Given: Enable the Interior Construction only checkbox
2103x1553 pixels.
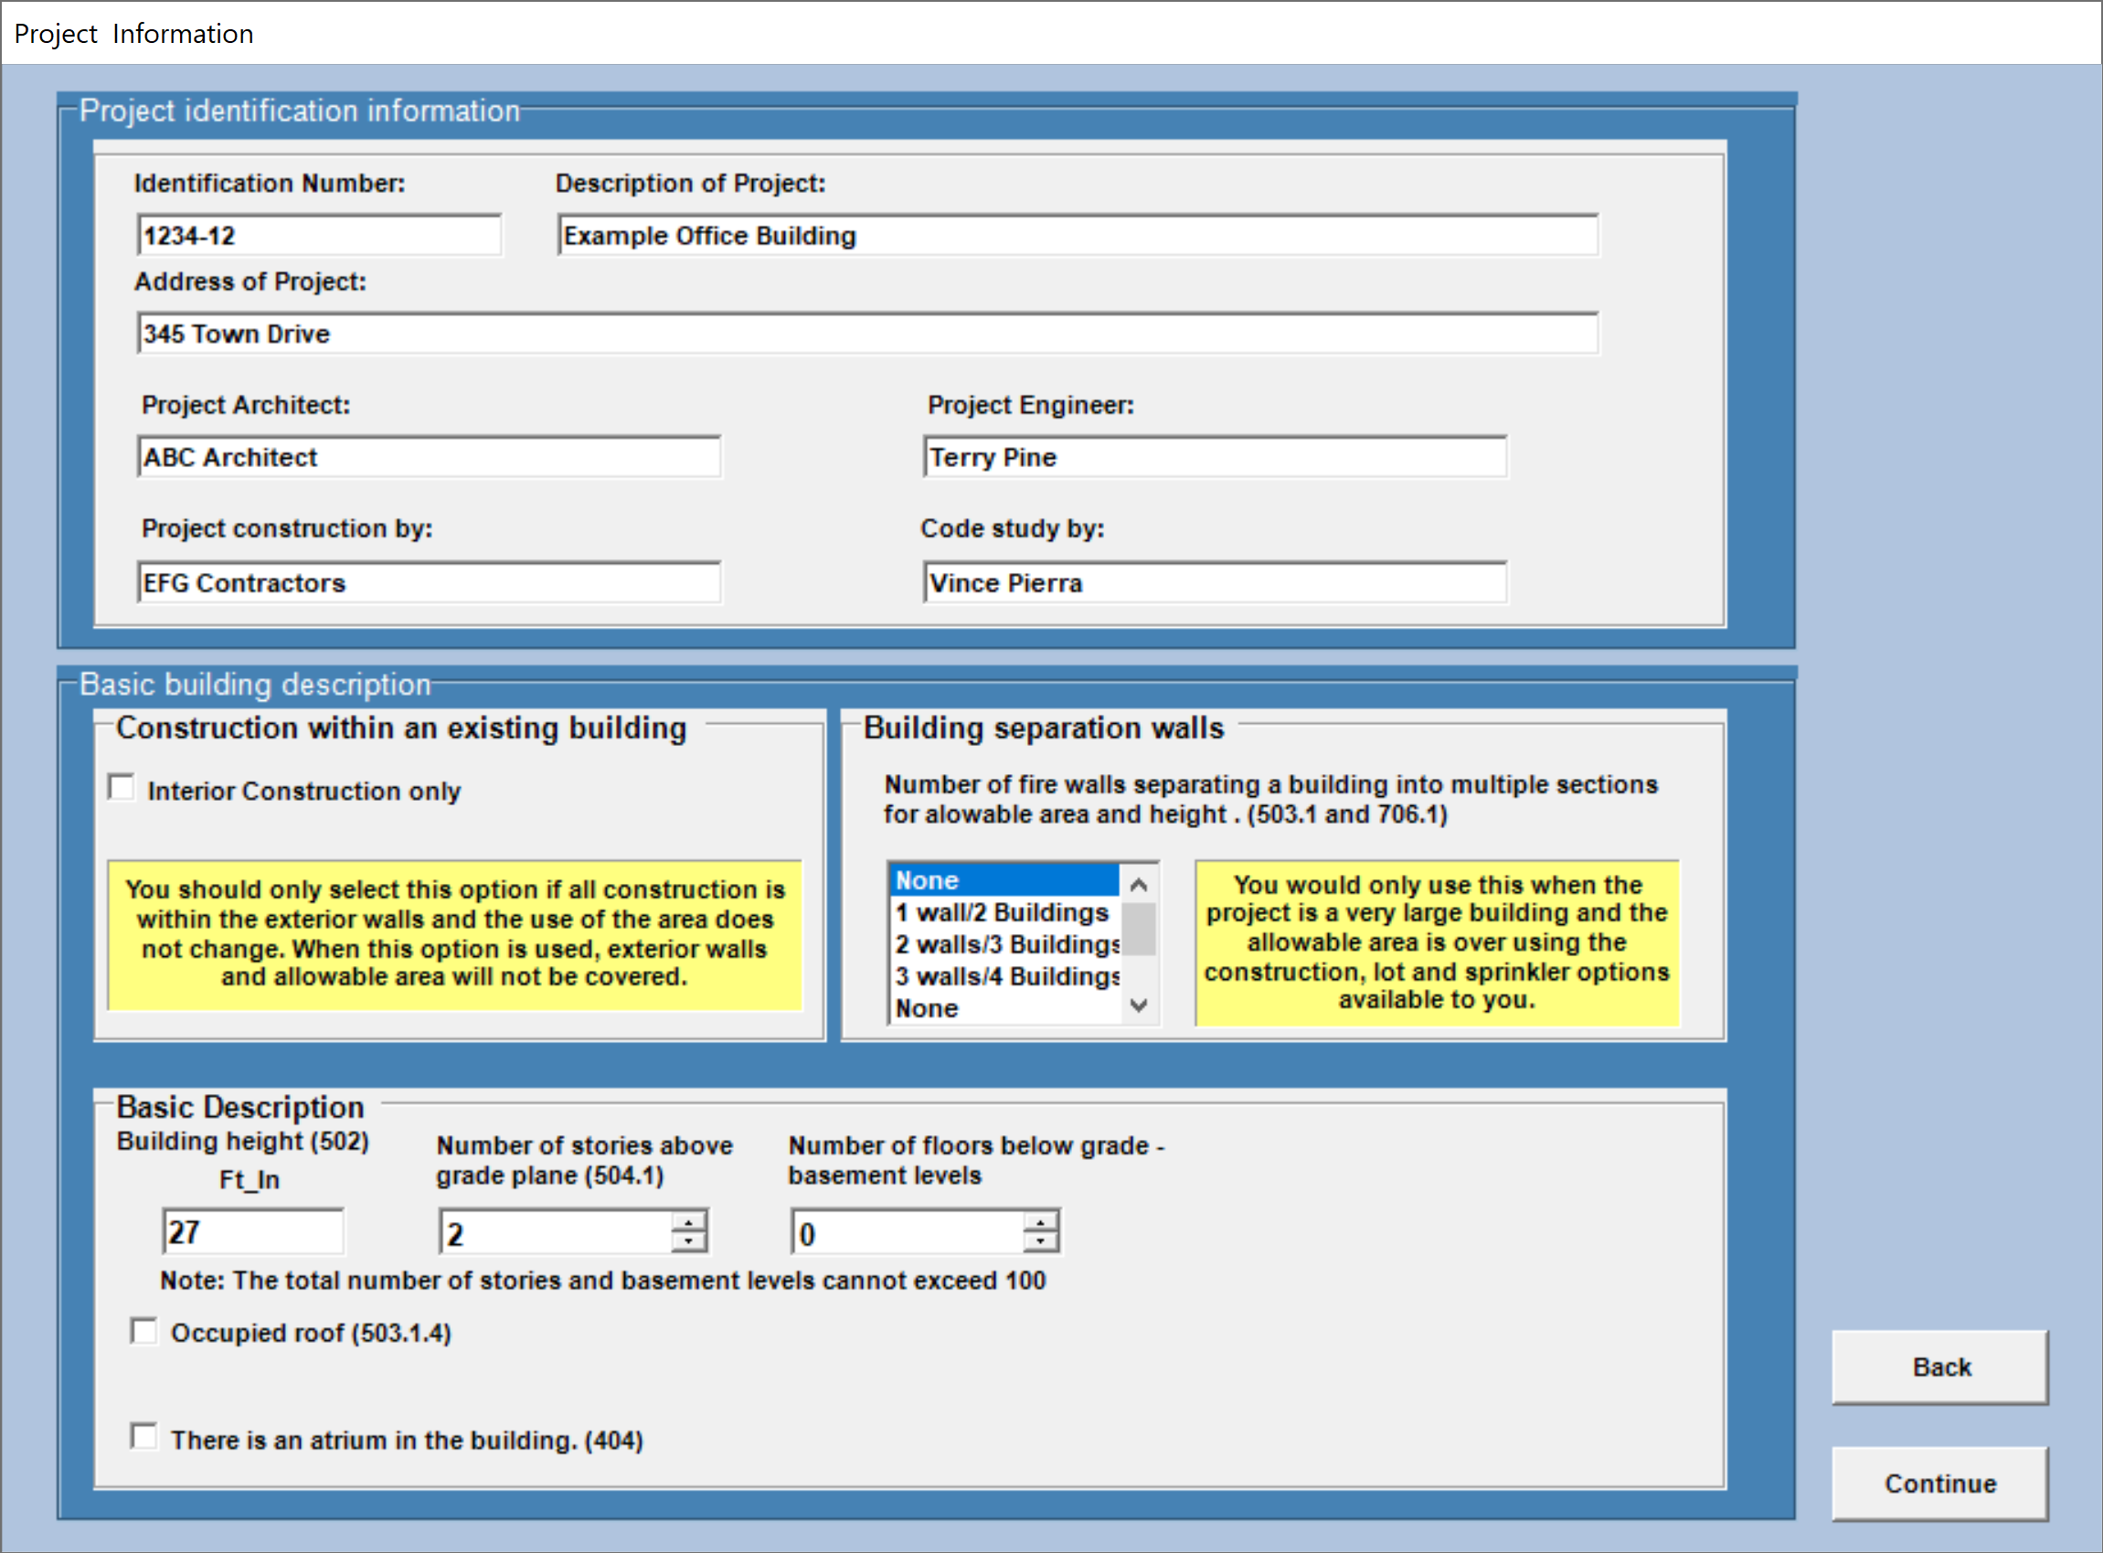Looking at the screenshot, I should [x=122, y=788].
